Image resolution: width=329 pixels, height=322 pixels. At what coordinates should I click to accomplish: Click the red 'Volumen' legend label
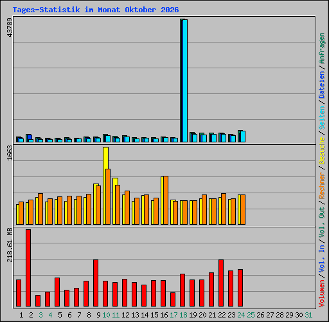(322, 294)
